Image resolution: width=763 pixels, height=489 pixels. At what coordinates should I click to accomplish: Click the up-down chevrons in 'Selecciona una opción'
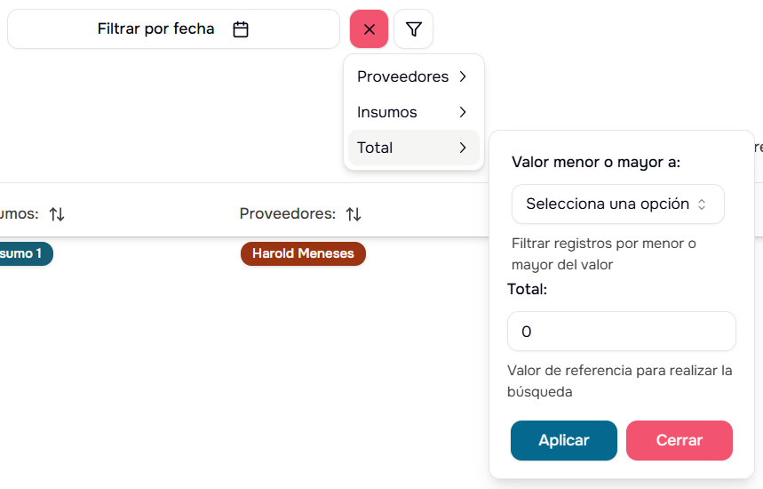coord(702,204)
